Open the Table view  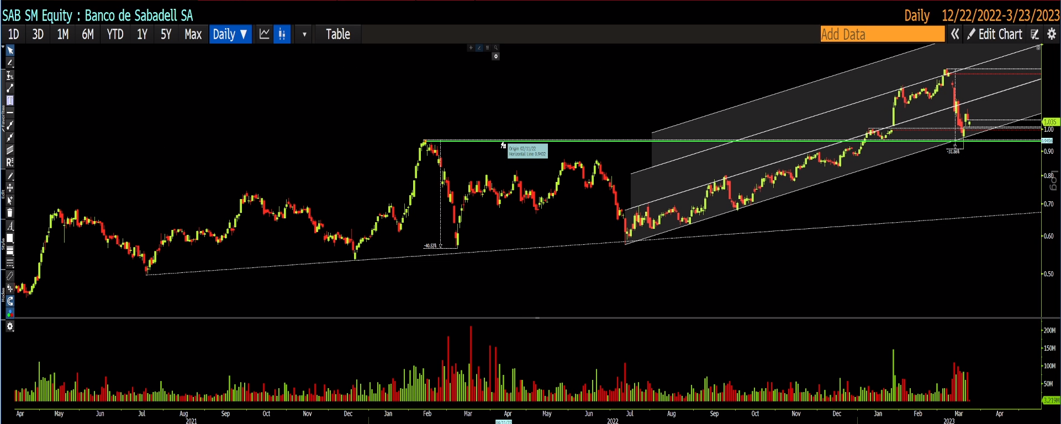pos(338,34)
